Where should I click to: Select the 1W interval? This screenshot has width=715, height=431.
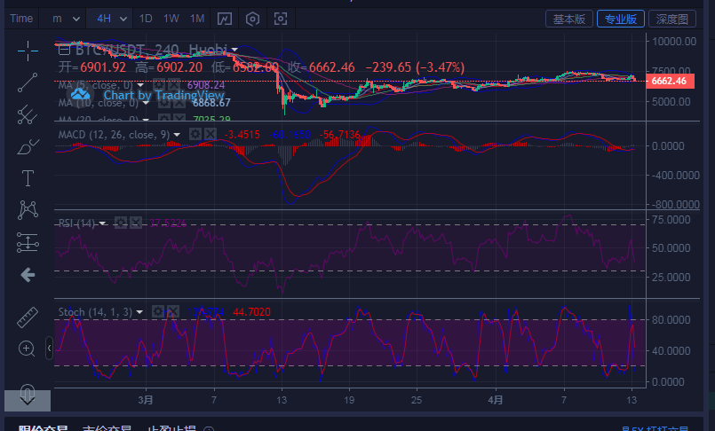pyautogui.click(x=171, y=19)
